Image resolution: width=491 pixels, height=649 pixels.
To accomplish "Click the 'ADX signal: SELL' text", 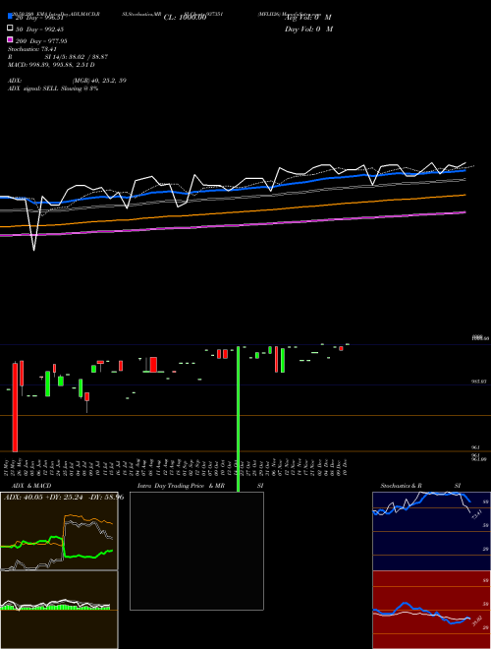I will pyautogui.click(x=33, y=88).
